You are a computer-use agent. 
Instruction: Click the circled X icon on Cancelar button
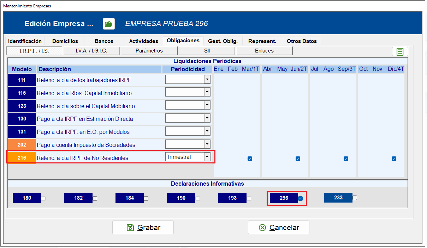pyautogui.click(x=262, y=227)
